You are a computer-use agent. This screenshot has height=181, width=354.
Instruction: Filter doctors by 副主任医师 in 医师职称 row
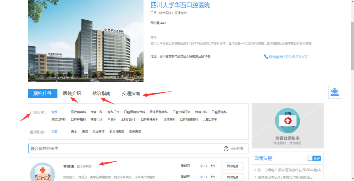pyautogui.click(x=117, y=131)
